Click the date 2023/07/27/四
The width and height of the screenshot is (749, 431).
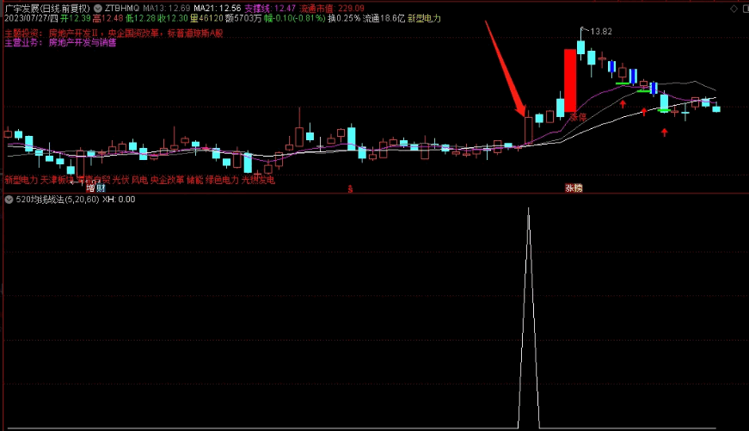coord(31,18)
